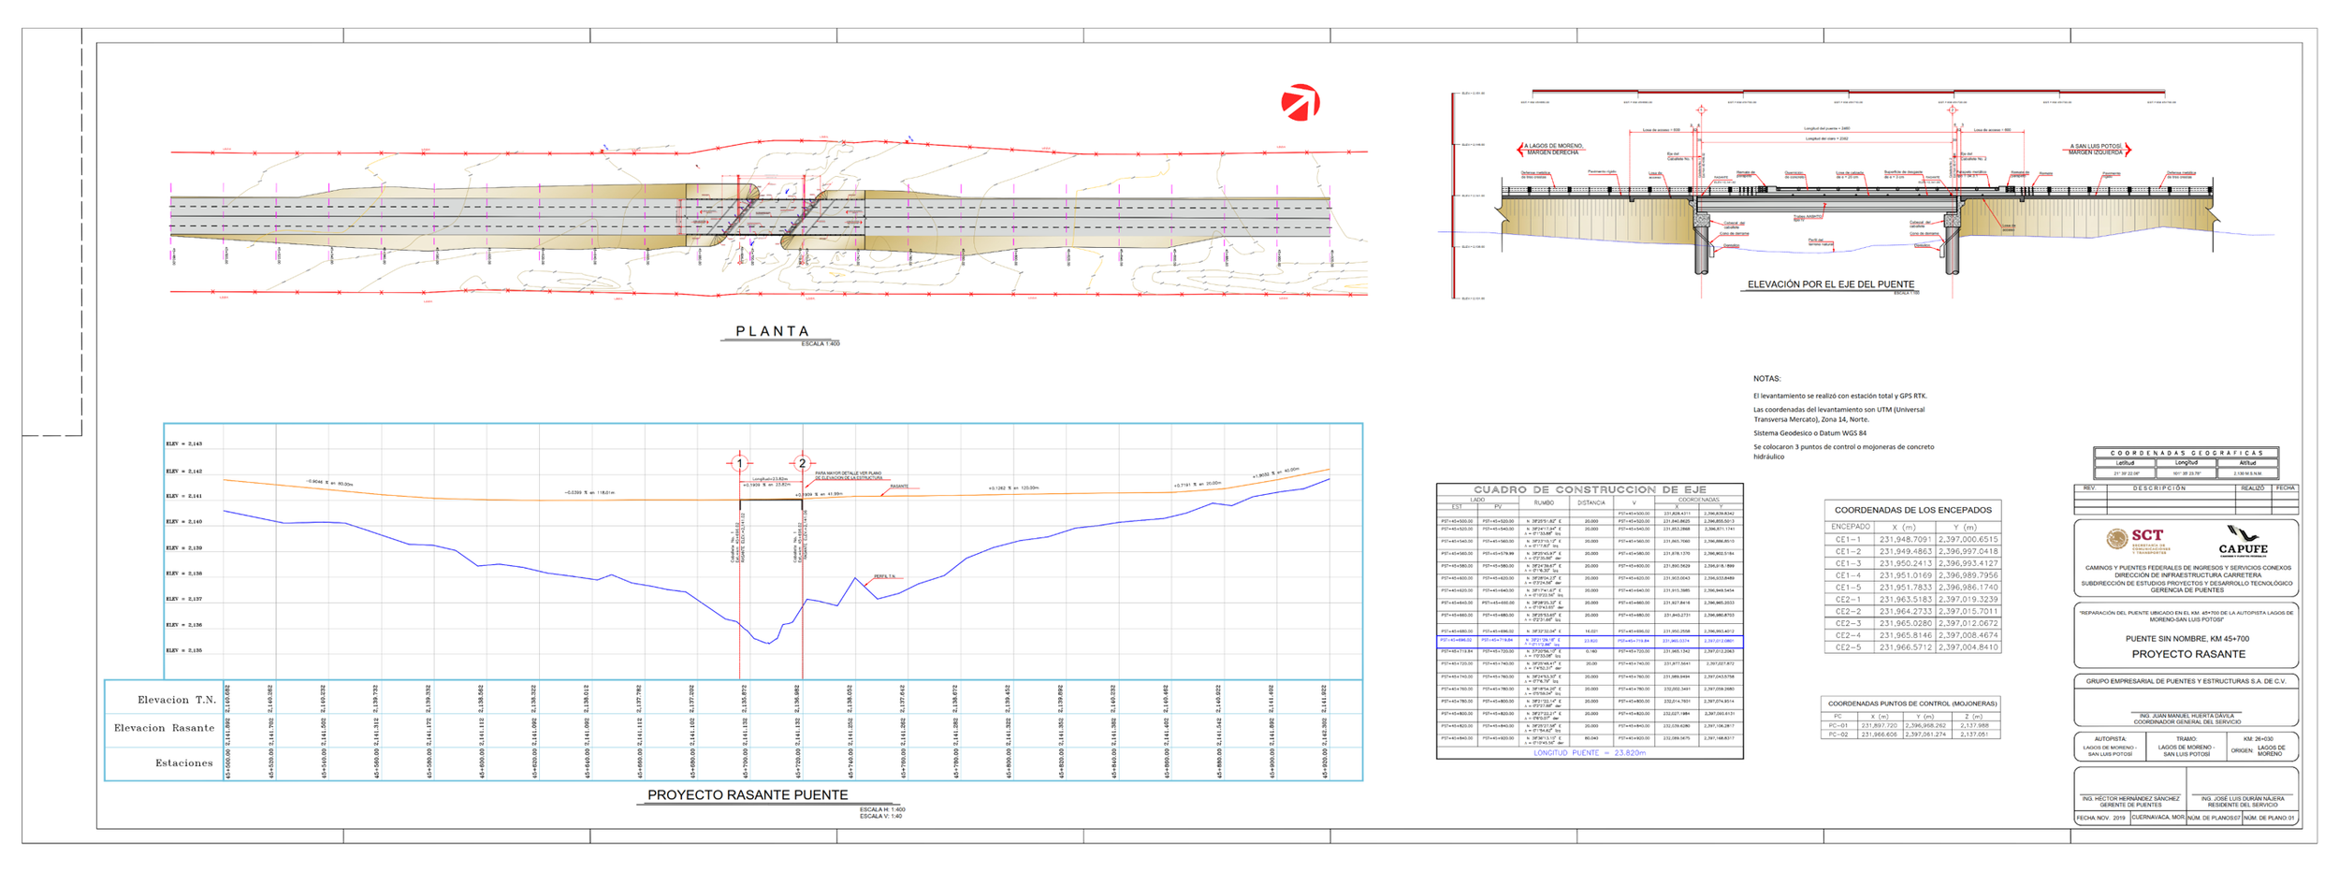Screen dimensions: 2339x872
Task: Click the PLANTA view title
Action: point(771,331)
